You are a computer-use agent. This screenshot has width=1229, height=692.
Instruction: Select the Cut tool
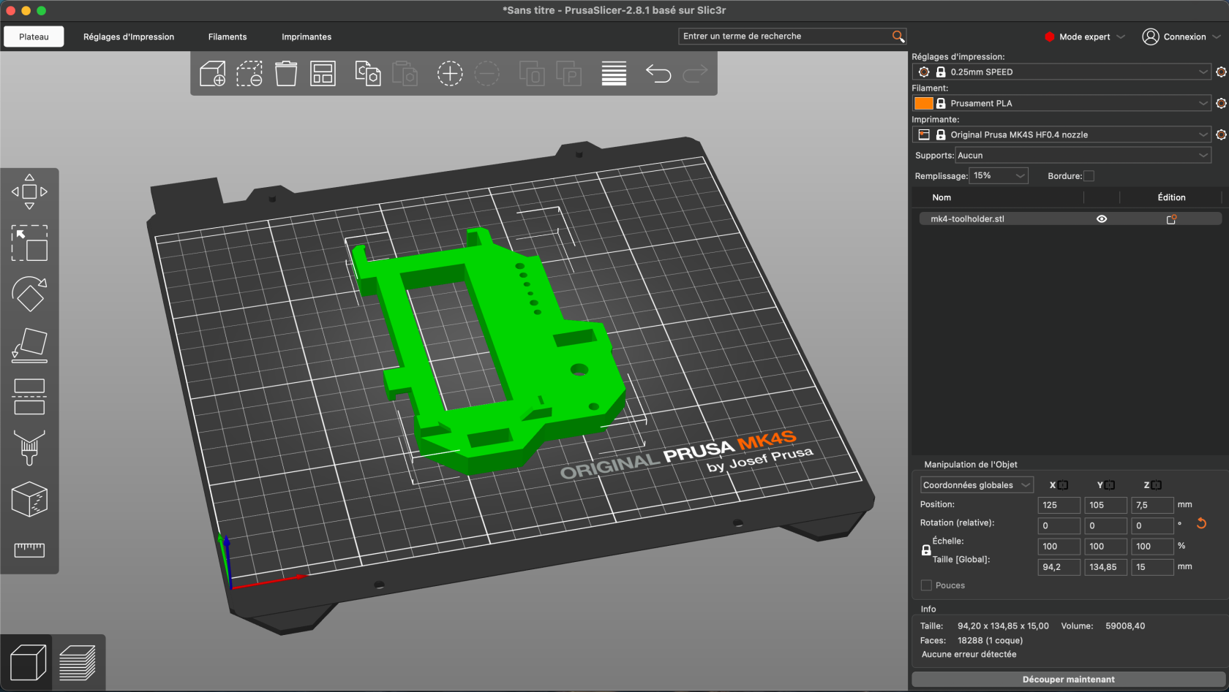[29, 397]
